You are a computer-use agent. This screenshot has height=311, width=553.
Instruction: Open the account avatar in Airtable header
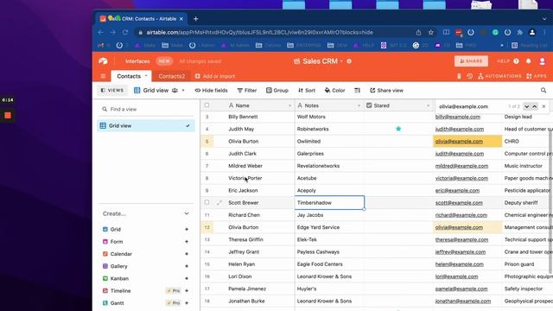(543, 61)
